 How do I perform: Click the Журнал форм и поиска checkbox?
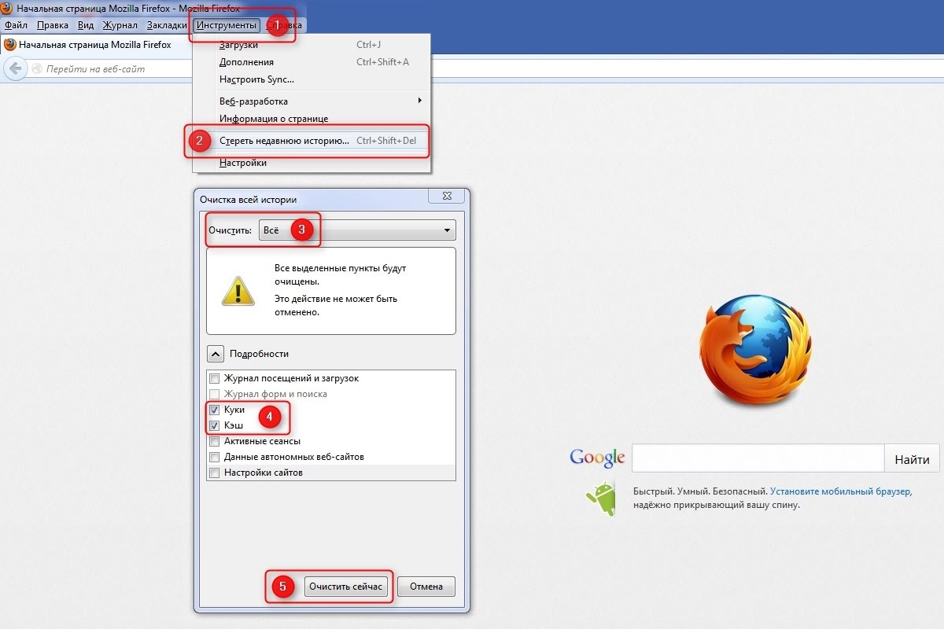click(x=214, y=394)
